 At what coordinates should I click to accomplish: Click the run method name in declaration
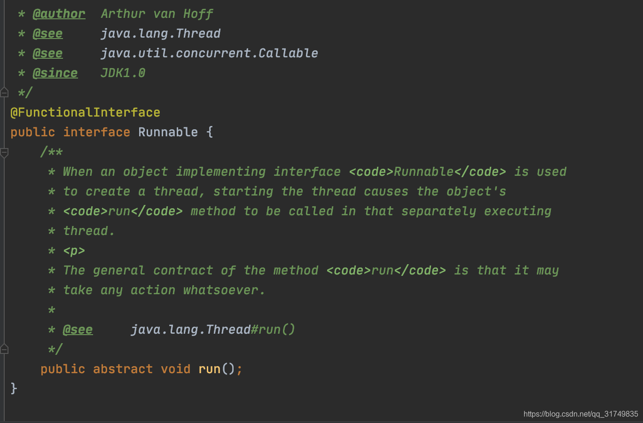(209, 369)
